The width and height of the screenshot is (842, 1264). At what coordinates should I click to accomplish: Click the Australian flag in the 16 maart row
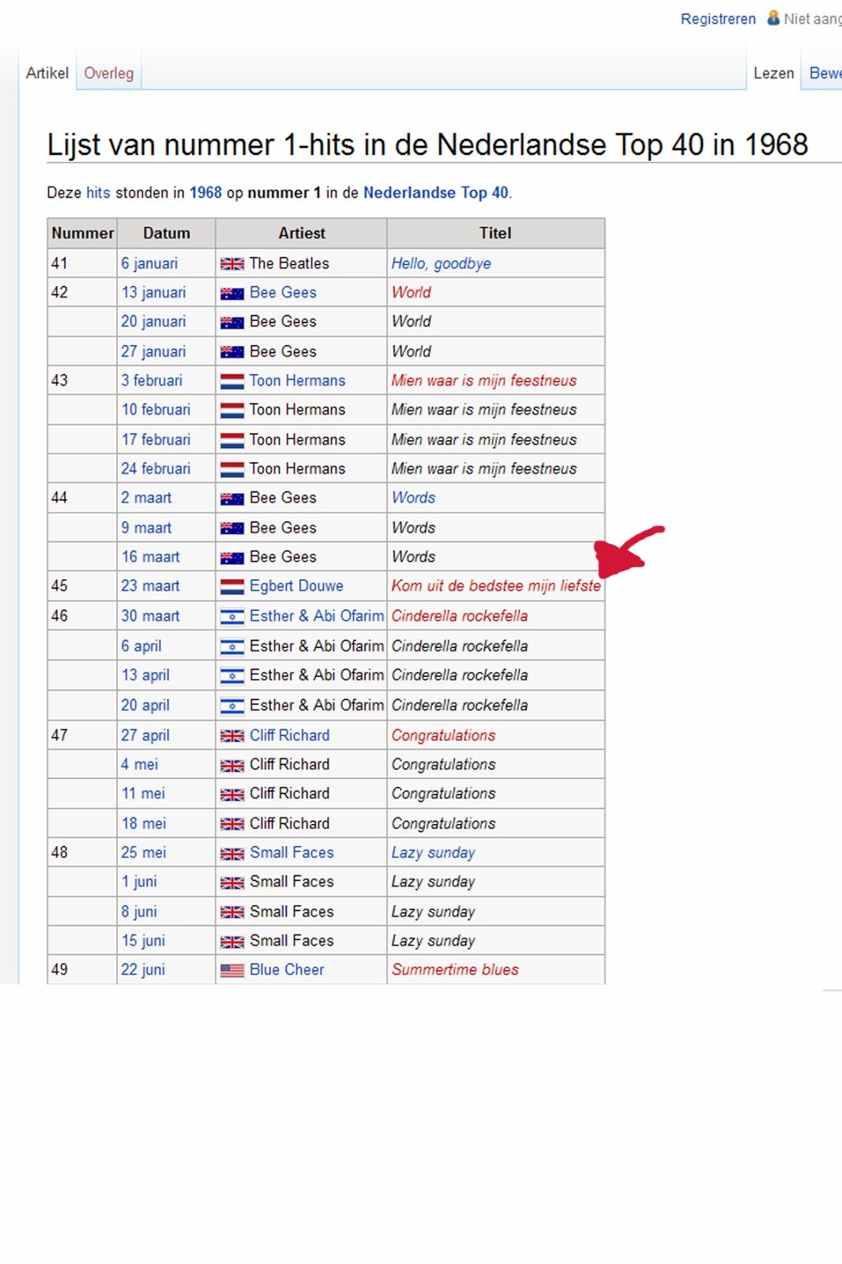pyautogui.click(x=232, y=558)
